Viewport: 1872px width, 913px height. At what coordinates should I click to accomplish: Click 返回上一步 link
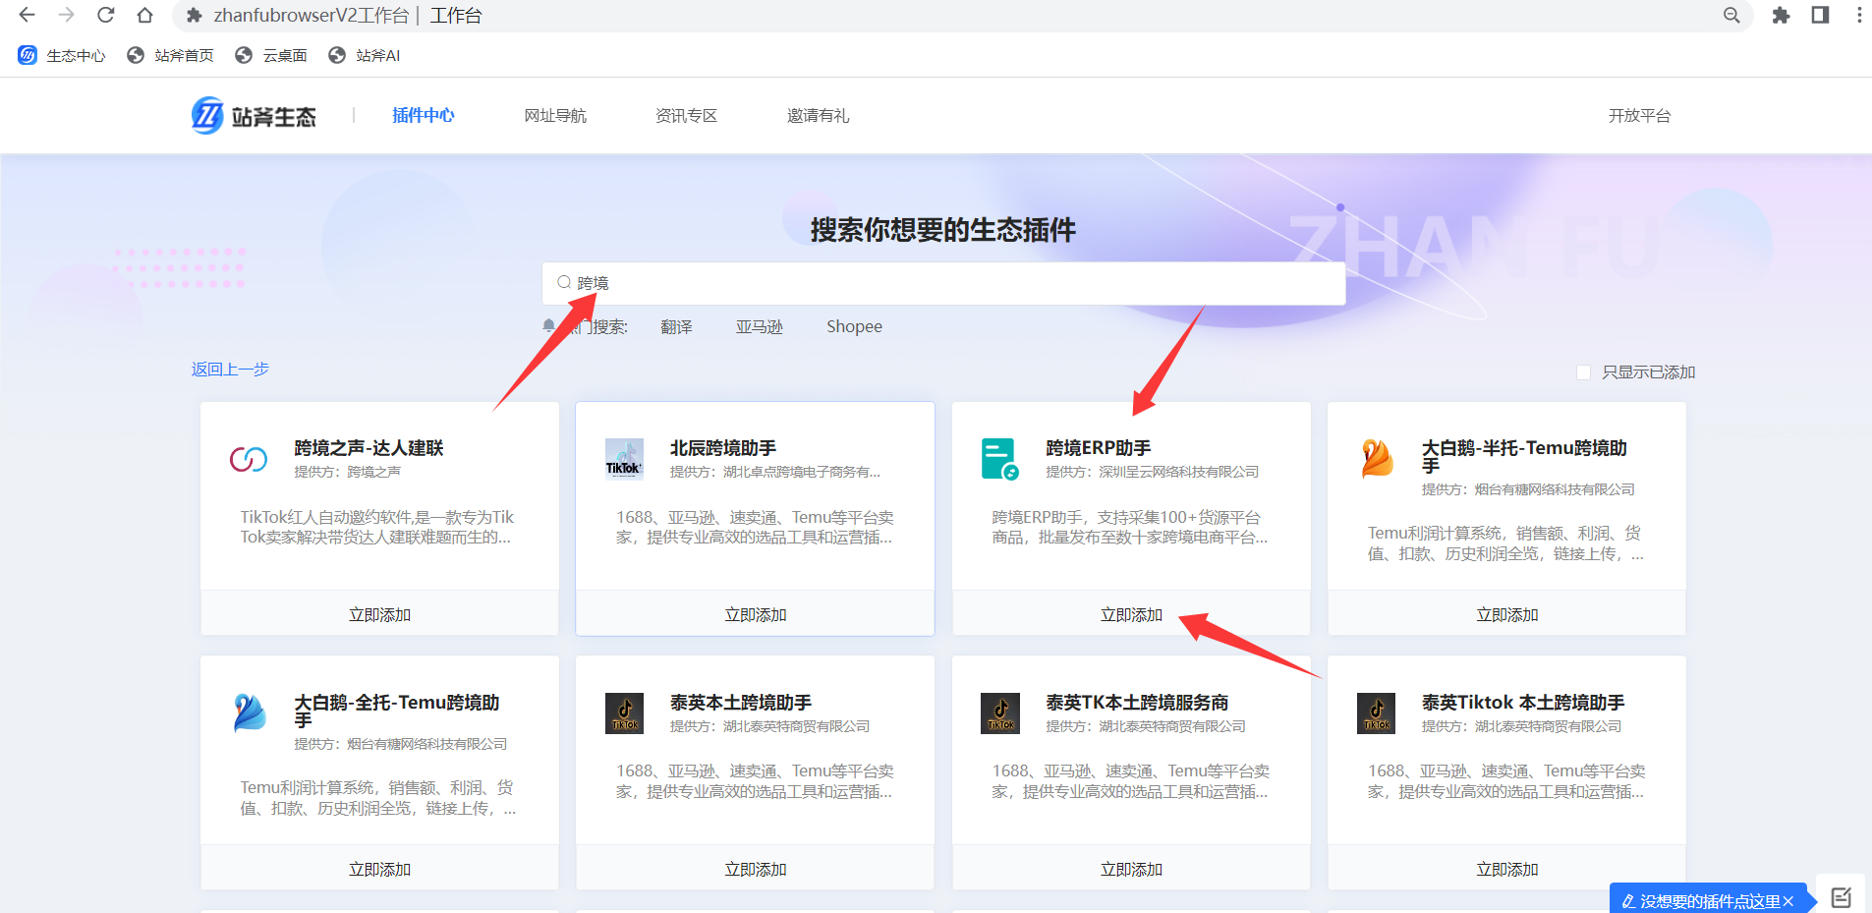pyautogui.click(x=230, y=369)
